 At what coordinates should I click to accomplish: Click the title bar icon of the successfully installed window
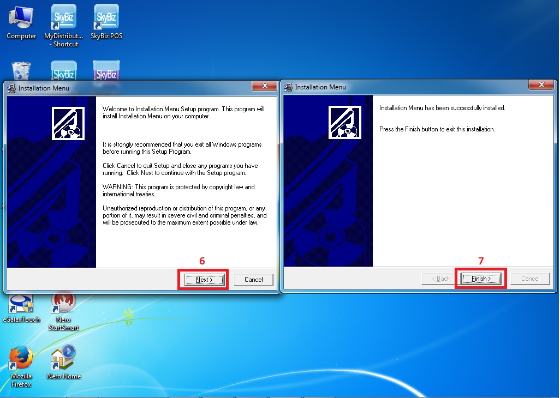(288, 87)
